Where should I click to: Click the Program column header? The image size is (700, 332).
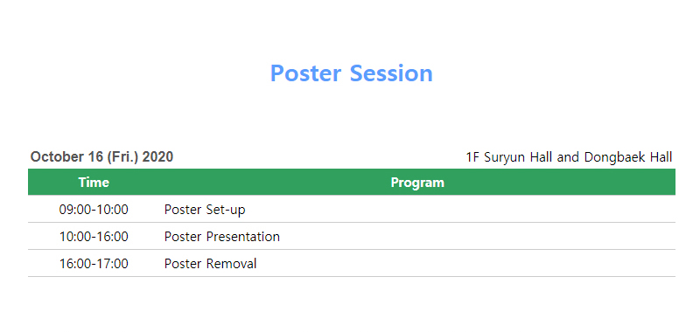pyautogui.click(x=417, y=183)
